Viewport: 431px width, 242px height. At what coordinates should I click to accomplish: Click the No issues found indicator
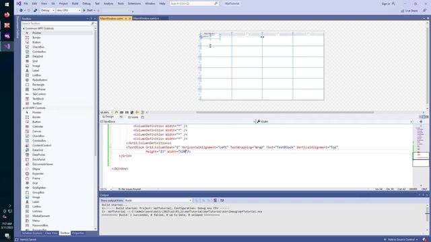pos(129,190)
